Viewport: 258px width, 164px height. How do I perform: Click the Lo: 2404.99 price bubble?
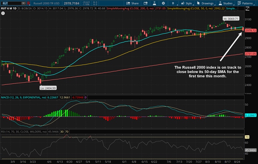pos(48,88)
